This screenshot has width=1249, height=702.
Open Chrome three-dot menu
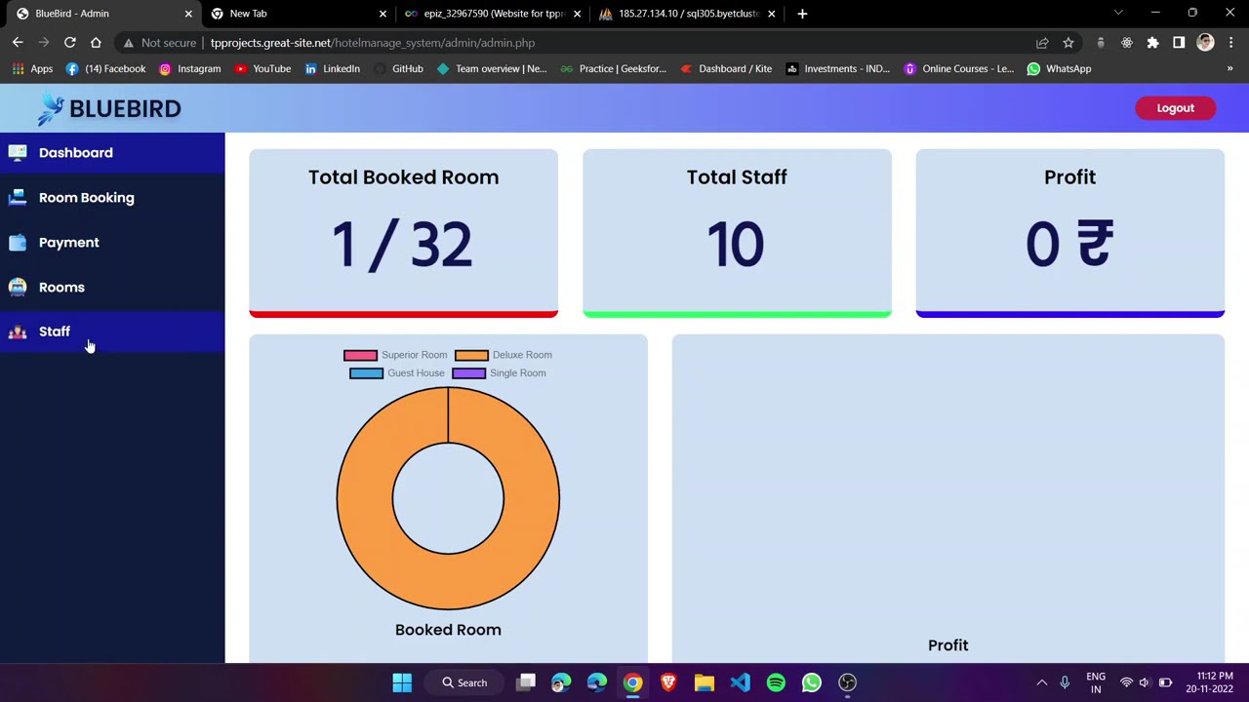1231,43
